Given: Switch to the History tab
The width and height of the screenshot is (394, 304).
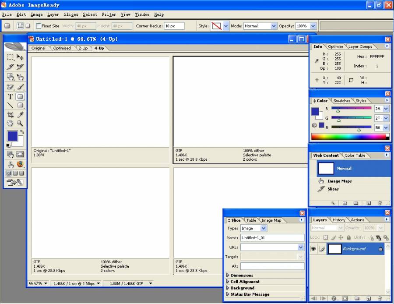Looking at the screenshot, I should pyautogui.click(x=338, y=220).
